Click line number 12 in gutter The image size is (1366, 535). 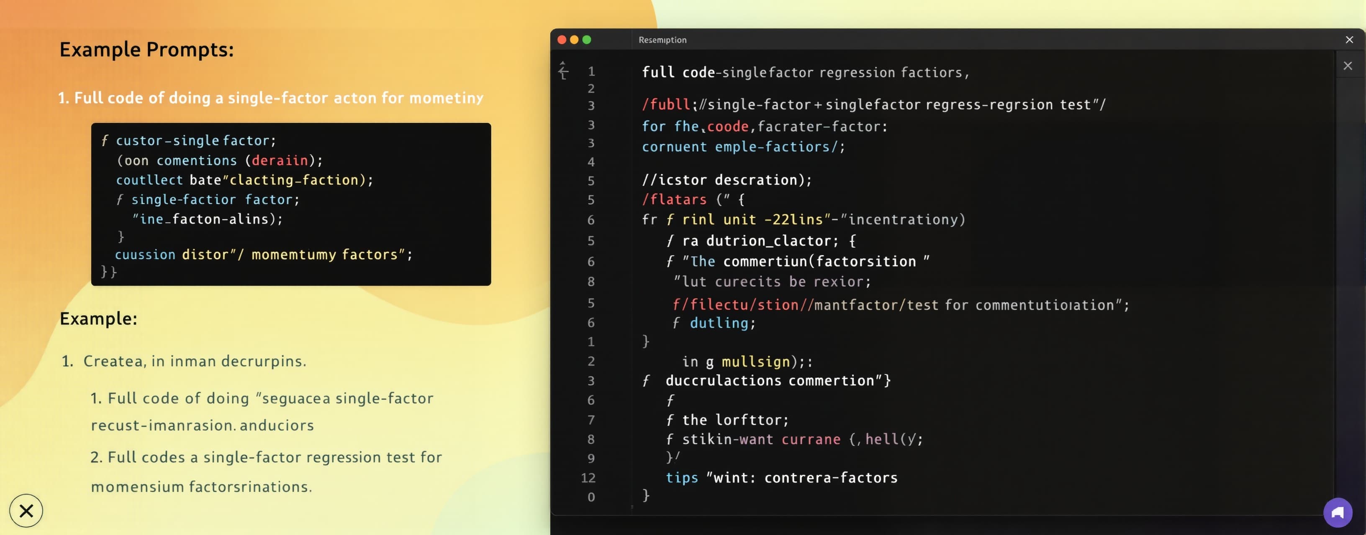[x=588, y=478]
